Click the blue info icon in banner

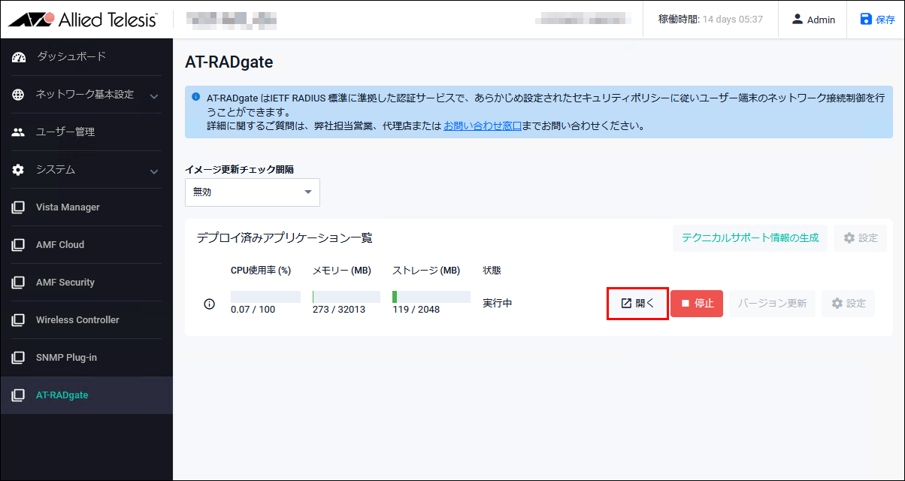click(x=196, y=97)
